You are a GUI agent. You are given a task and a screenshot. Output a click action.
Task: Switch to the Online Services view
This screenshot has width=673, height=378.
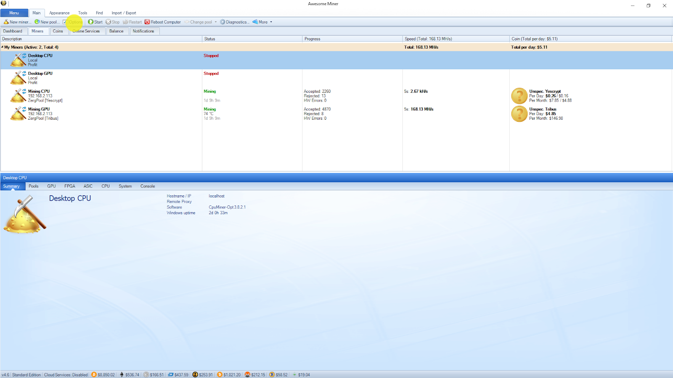[86, 31]
